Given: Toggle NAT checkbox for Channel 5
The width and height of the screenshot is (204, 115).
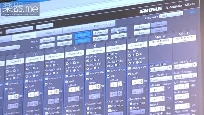Looking at the screenshot, I should click(x=67, y=82).
